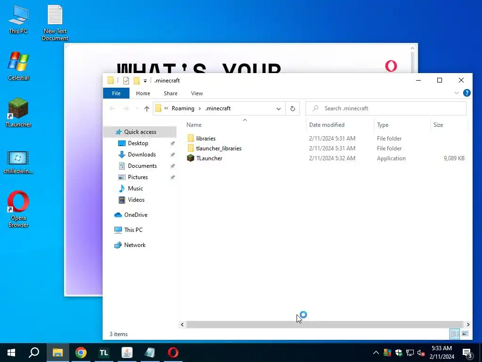Open the notification center icon
The height and width of the screenshot is (362, 482).
tap(467, 354)
